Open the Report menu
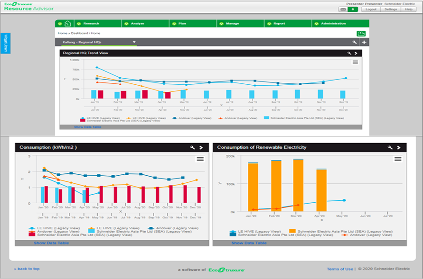The image size is (423, 279). (x=288, y=24)
